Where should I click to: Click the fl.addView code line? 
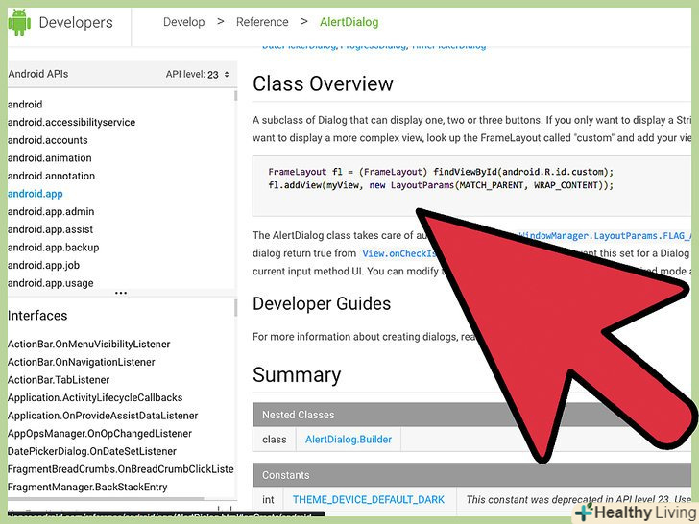[x=441, y=185]
